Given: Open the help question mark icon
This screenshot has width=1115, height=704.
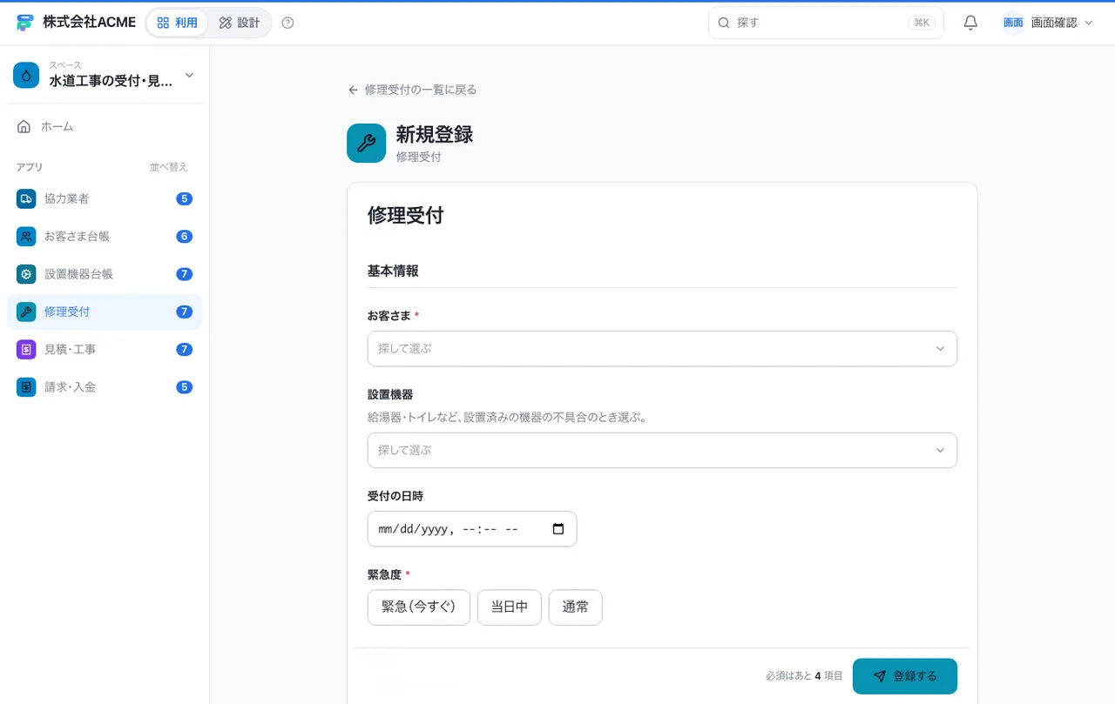Looking at the screenshot, I should coord(288,23).
